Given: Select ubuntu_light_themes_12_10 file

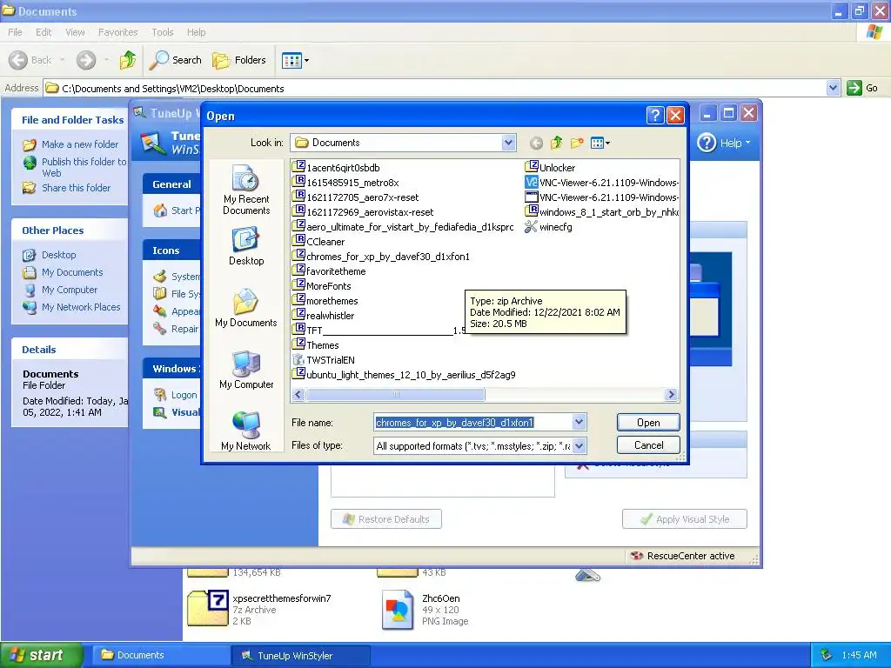Looking at the screenshot, I should tap(404, 374).
